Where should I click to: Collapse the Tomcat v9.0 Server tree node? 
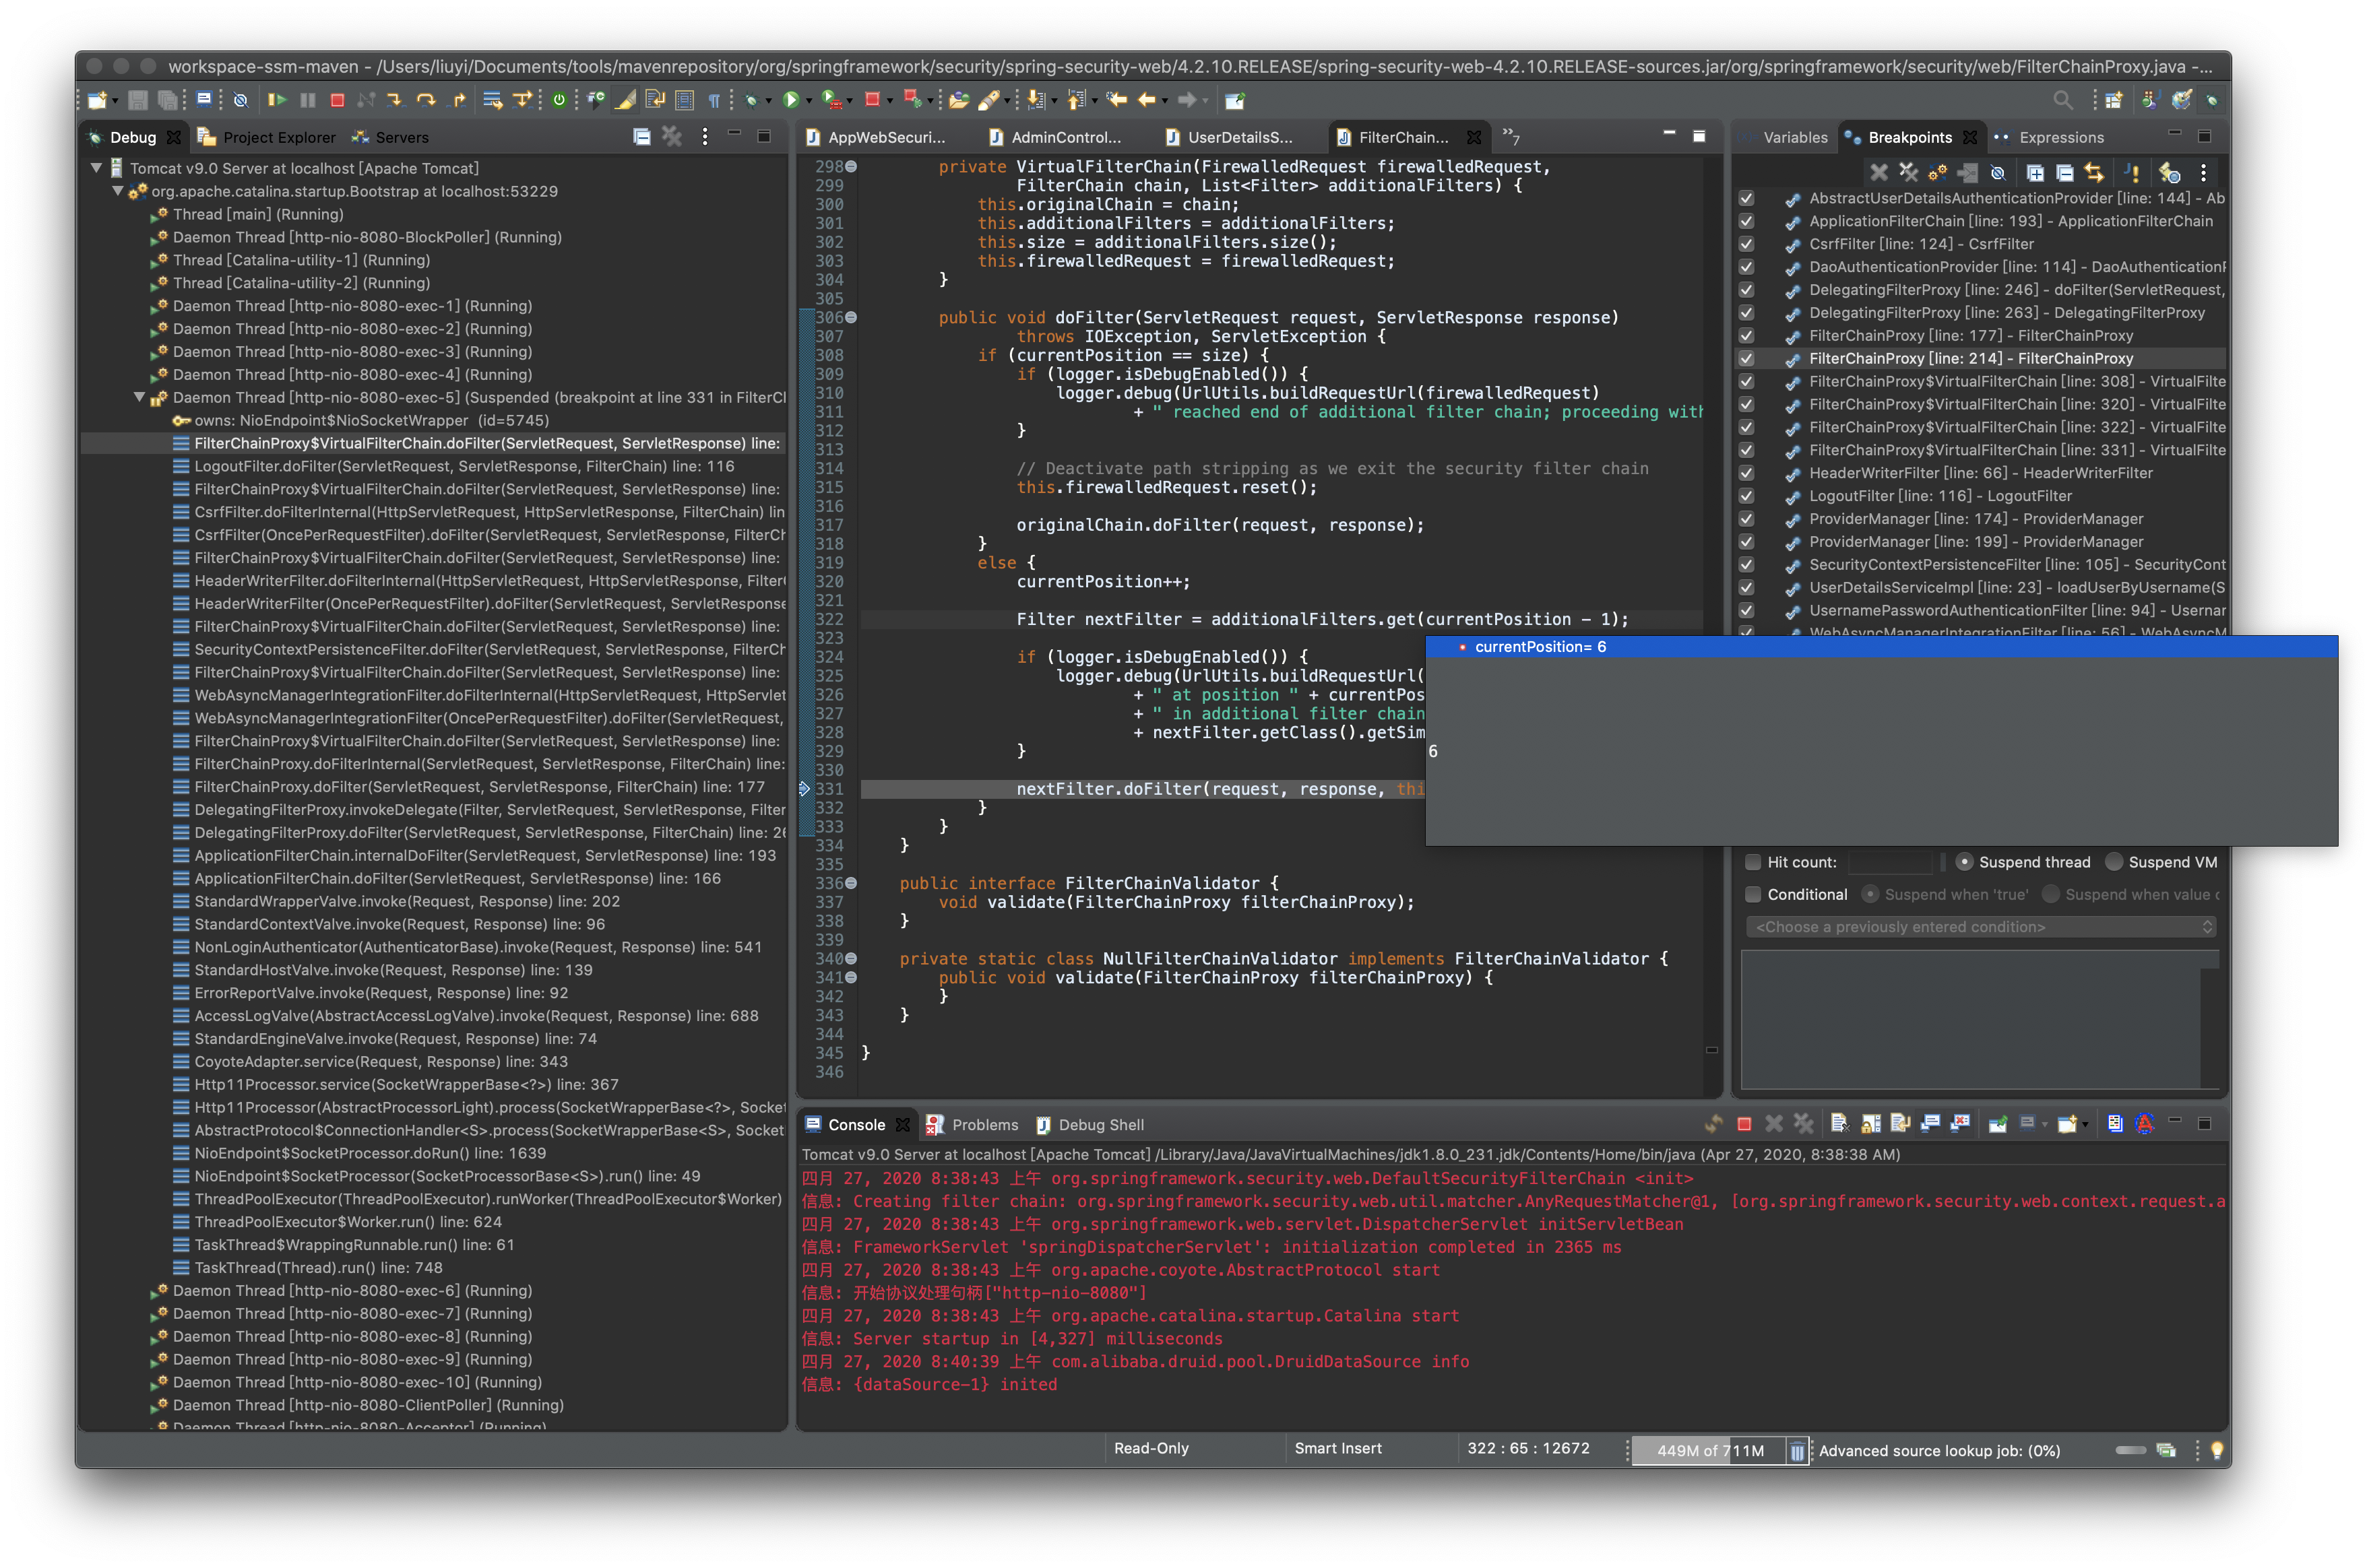point(97,168)
